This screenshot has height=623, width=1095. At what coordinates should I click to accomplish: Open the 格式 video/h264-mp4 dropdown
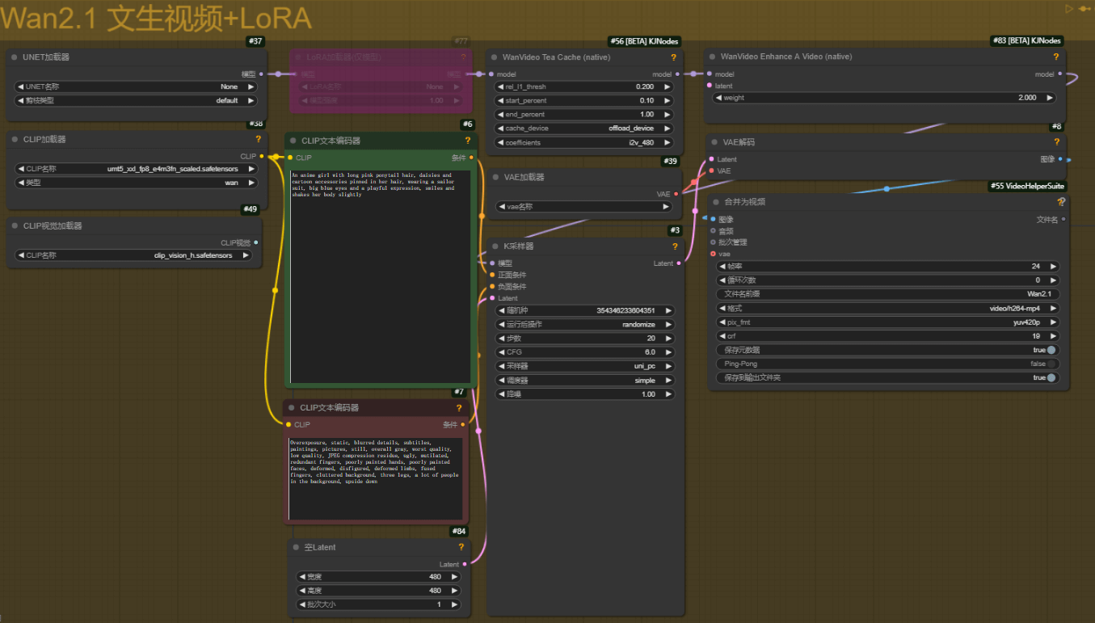pos(887,309)
